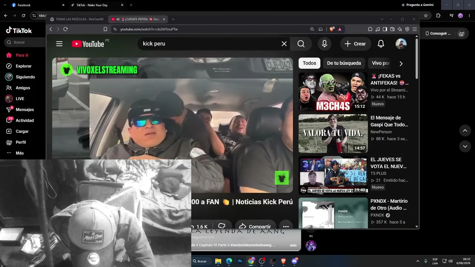Open Brave Leo AI sparkle icon
Viewport: 475px width, 267px height.
(400, 29)
